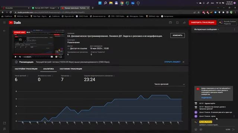Image resolution: width=238 pixels, height=133 pixels.
Task: Reload the page
Action: point(11,12)
